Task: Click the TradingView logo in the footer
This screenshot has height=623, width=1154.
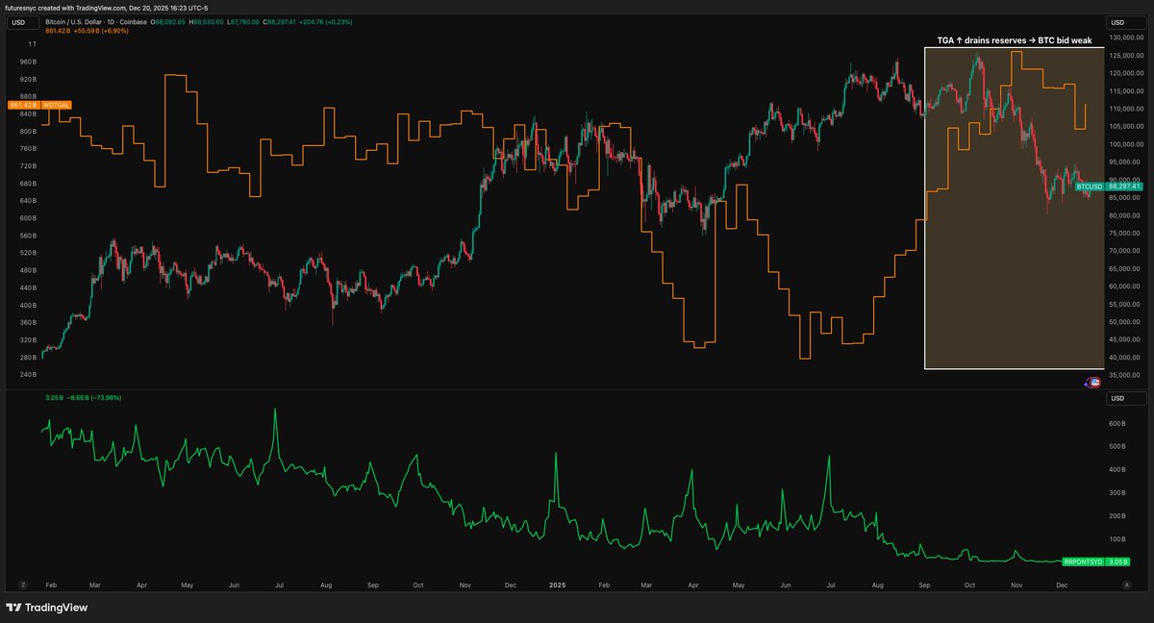Action: click(47, 608)
